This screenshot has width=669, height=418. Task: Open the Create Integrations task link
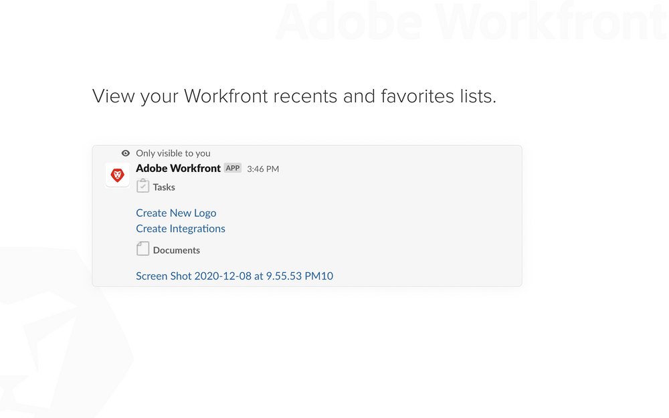[x=181, y=229]
